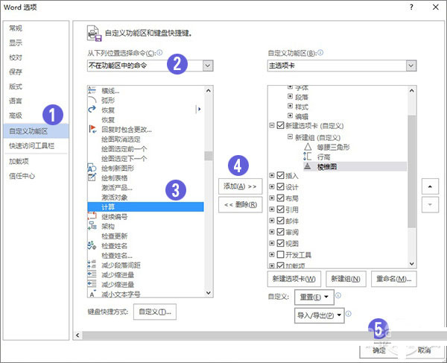447x363 pixels.
Task: Click the help question mark in title bar
Action: click(x=411, y=7)
